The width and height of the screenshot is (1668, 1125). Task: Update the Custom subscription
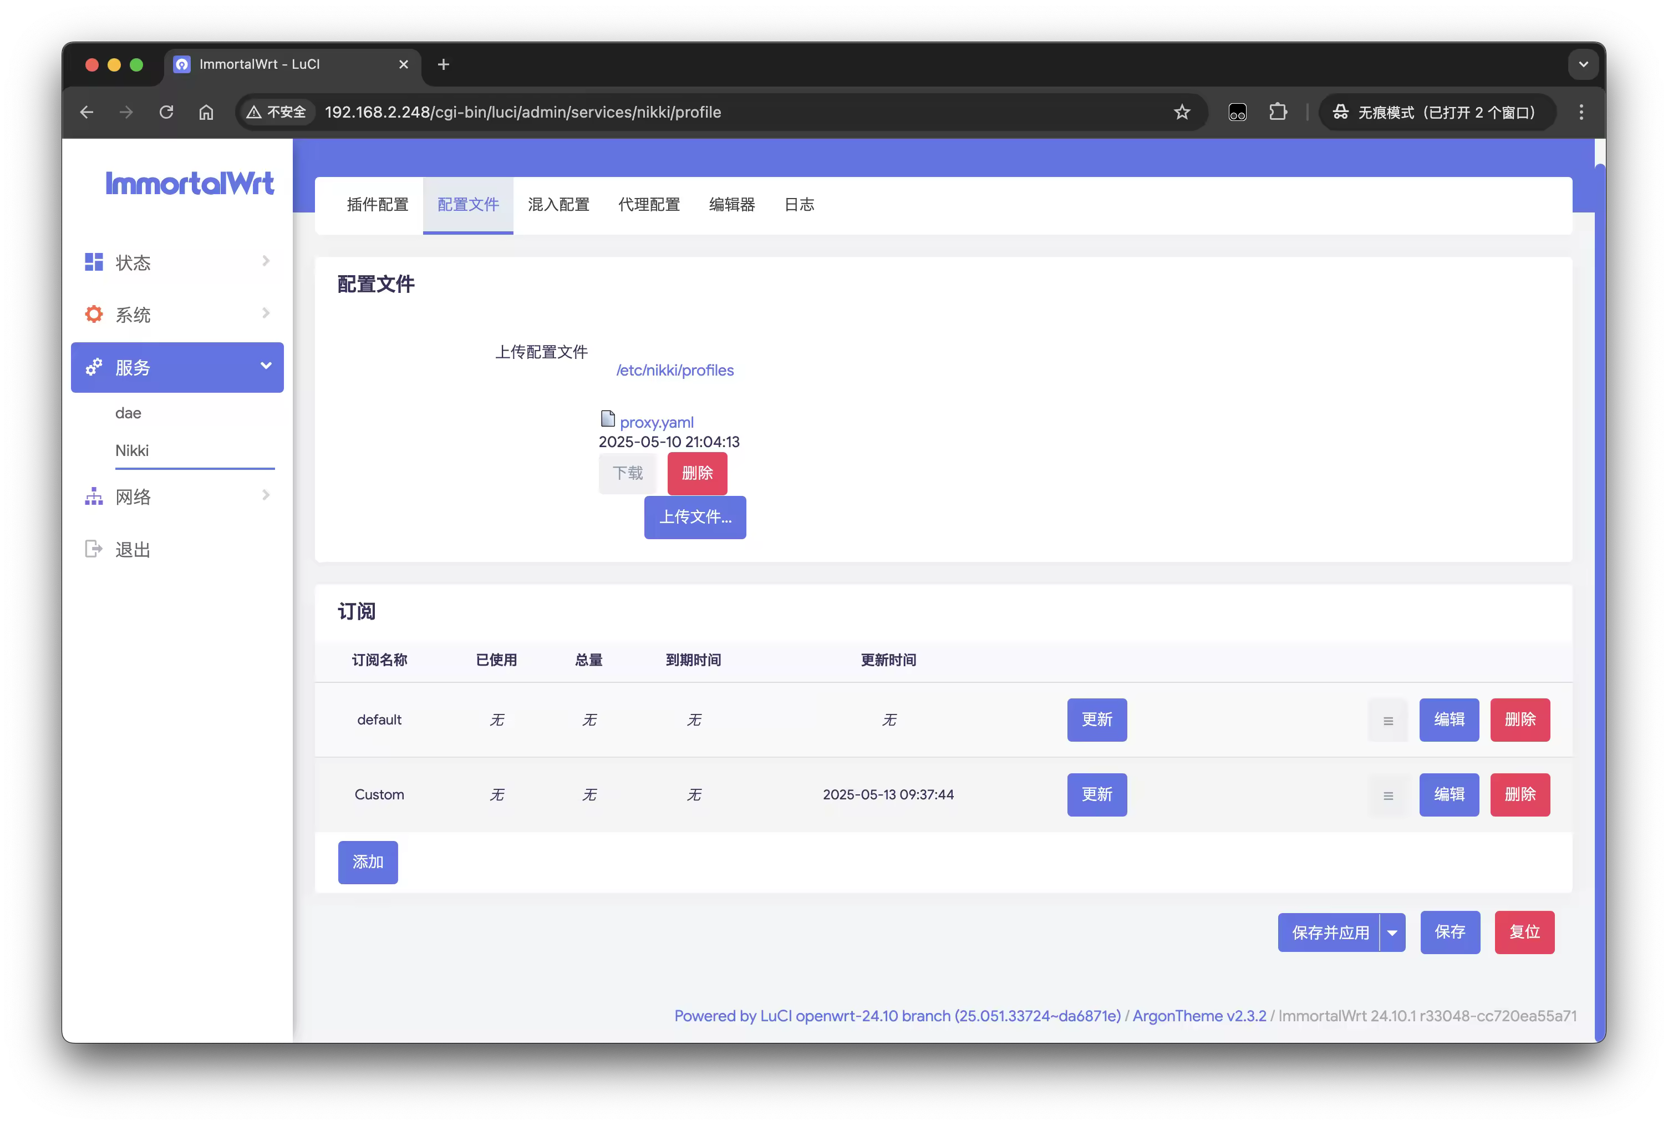(1096, 794)
